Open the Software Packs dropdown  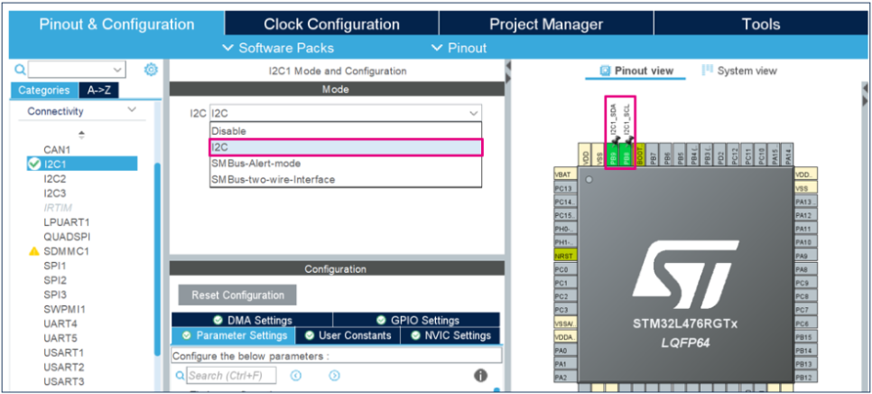[278, 48]
